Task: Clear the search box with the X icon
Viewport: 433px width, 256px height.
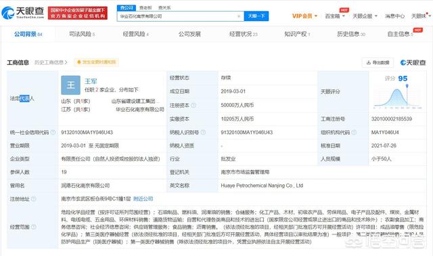Action: pos(239,16)
